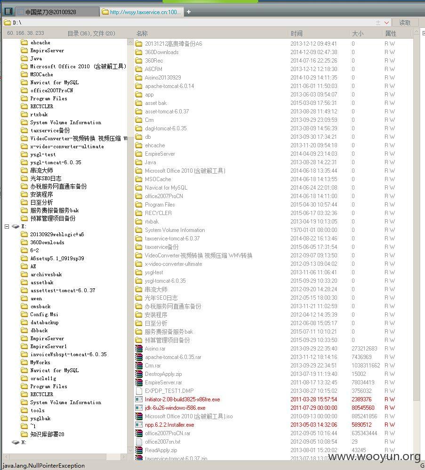The image size is (425, 470).
Task: Collapse the E: drive tree node
Action: pos(7,226)
